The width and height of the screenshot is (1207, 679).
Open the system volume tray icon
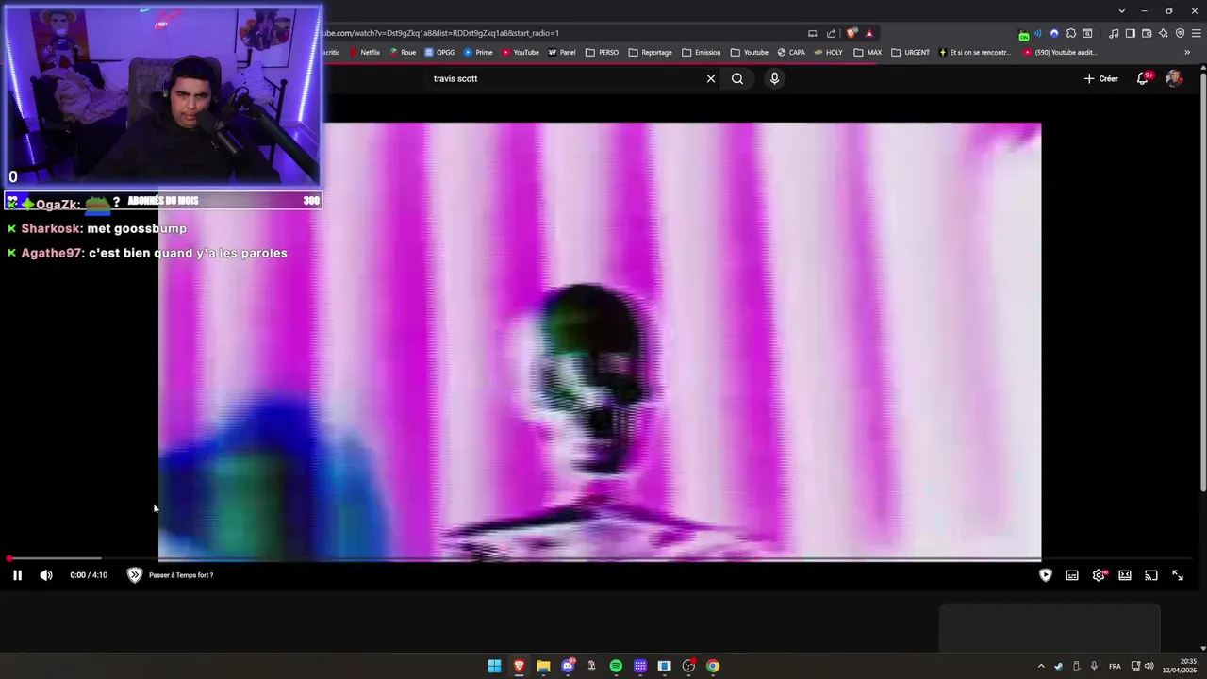pos(1149,666)
